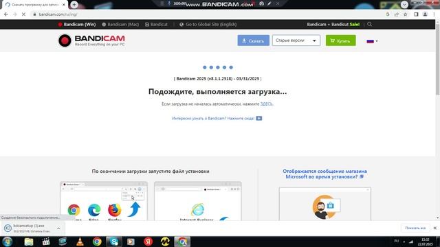Close the downloads bar
Viewport: 440px width, 247px height.
435,228
